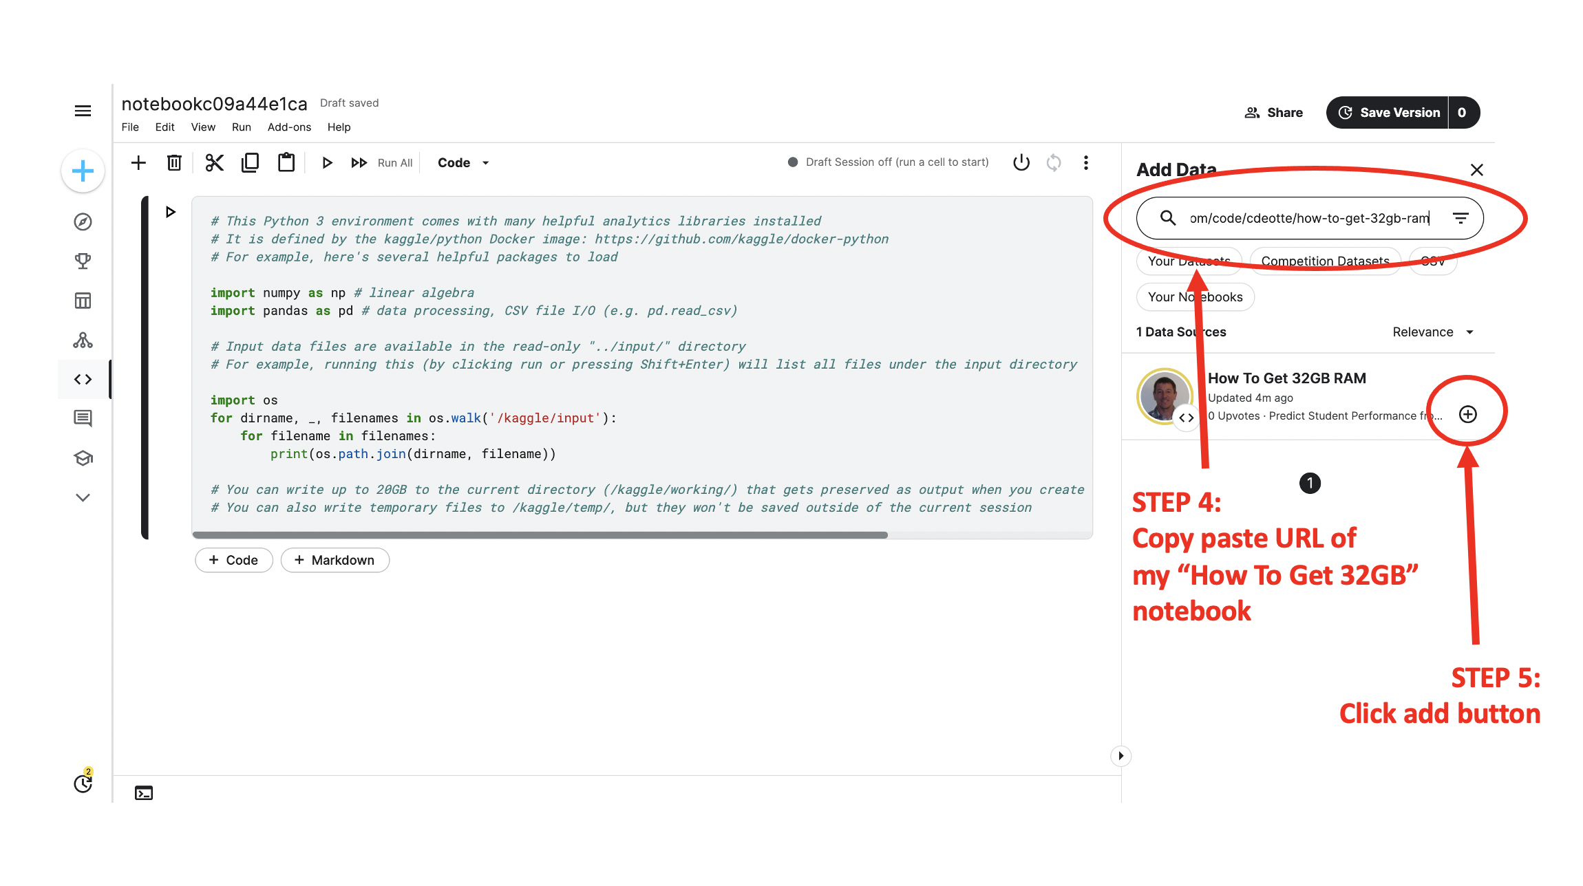Open the Add-ons menu
Viewport: 1583px width, 886px height.
click(289, 127)
